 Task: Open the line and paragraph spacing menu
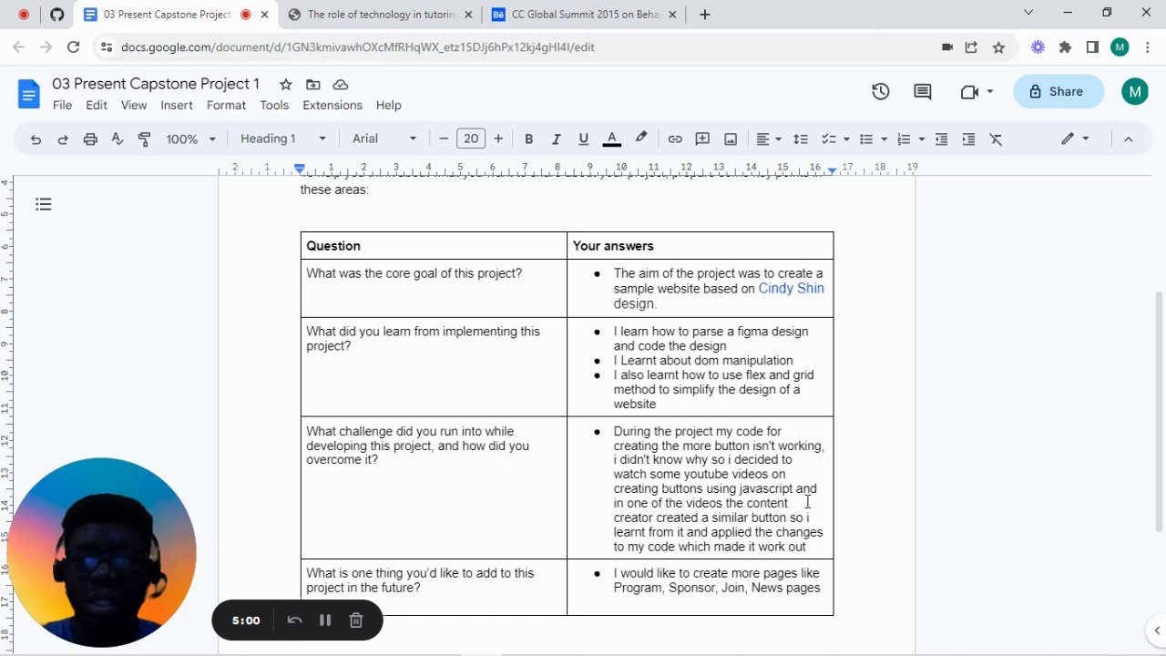tap(801, 139)
